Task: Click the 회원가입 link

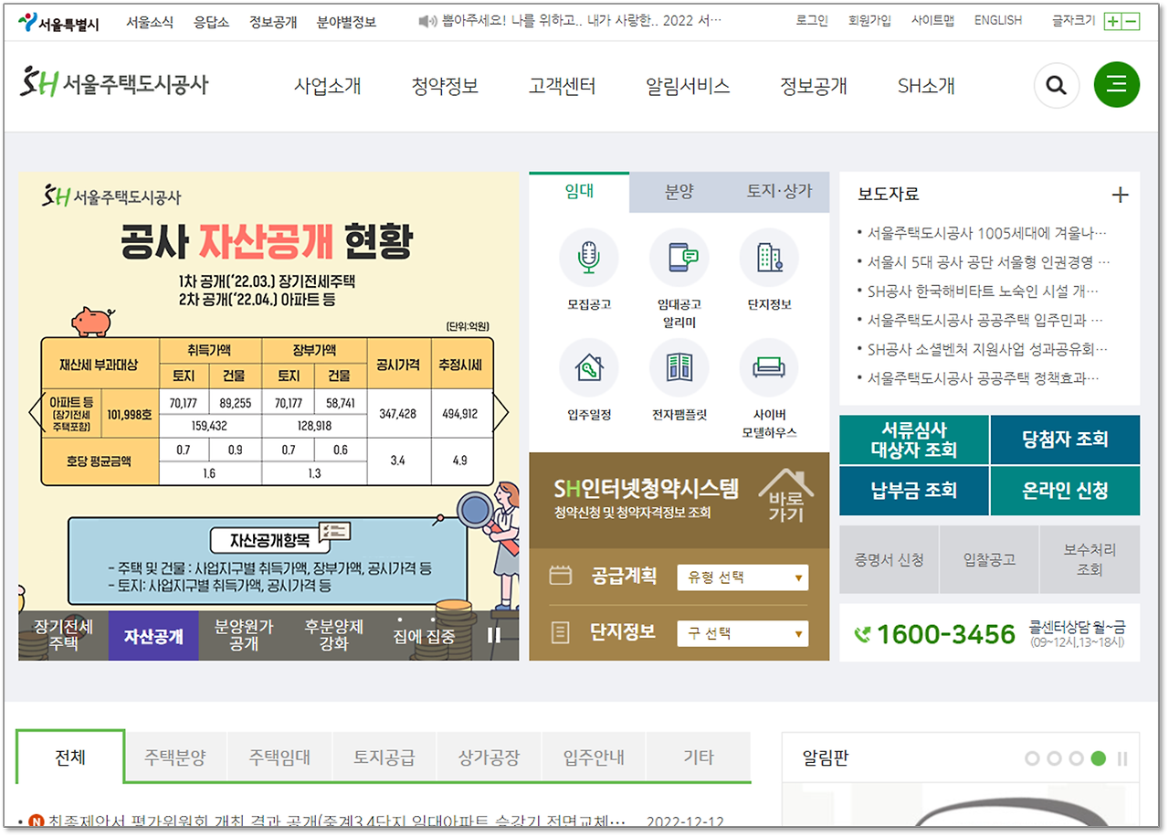Action: (869, 21)
